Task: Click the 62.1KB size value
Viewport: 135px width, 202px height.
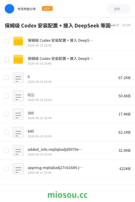Action: click(125, 132)
